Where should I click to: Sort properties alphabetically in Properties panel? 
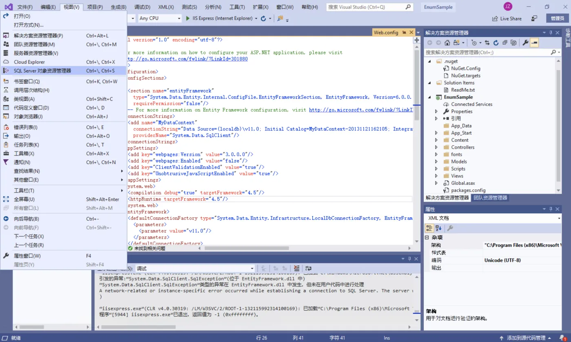438,228
